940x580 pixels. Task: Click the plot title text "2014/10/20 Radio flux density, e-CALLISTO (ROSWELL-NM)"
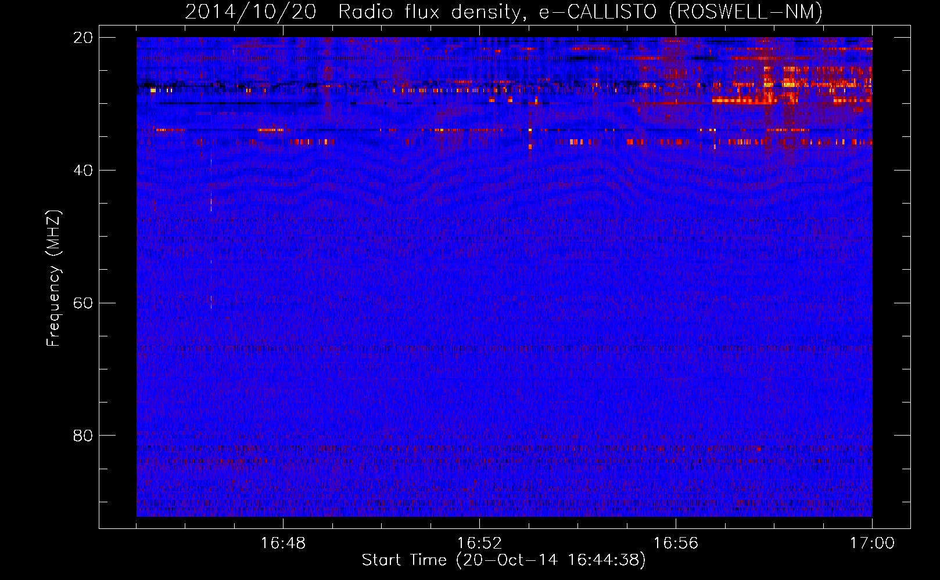pos(504,12)
